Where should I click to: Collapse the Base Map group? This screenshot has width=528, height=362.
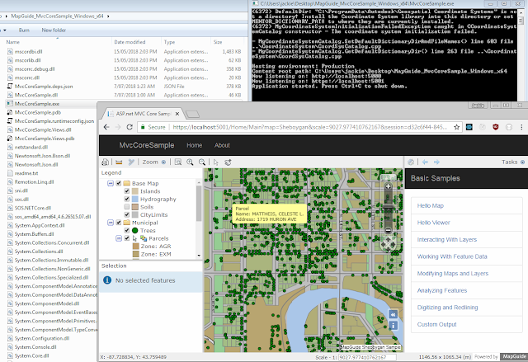[110, 183]
